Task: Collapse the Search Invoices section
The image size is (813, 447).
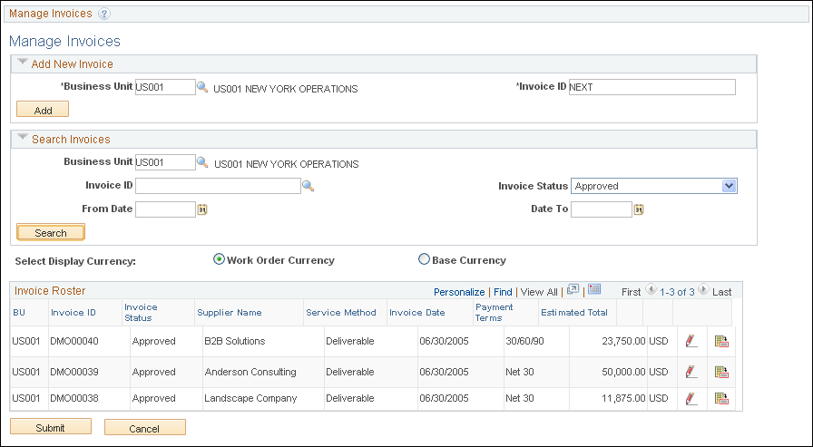Action: 23,138
